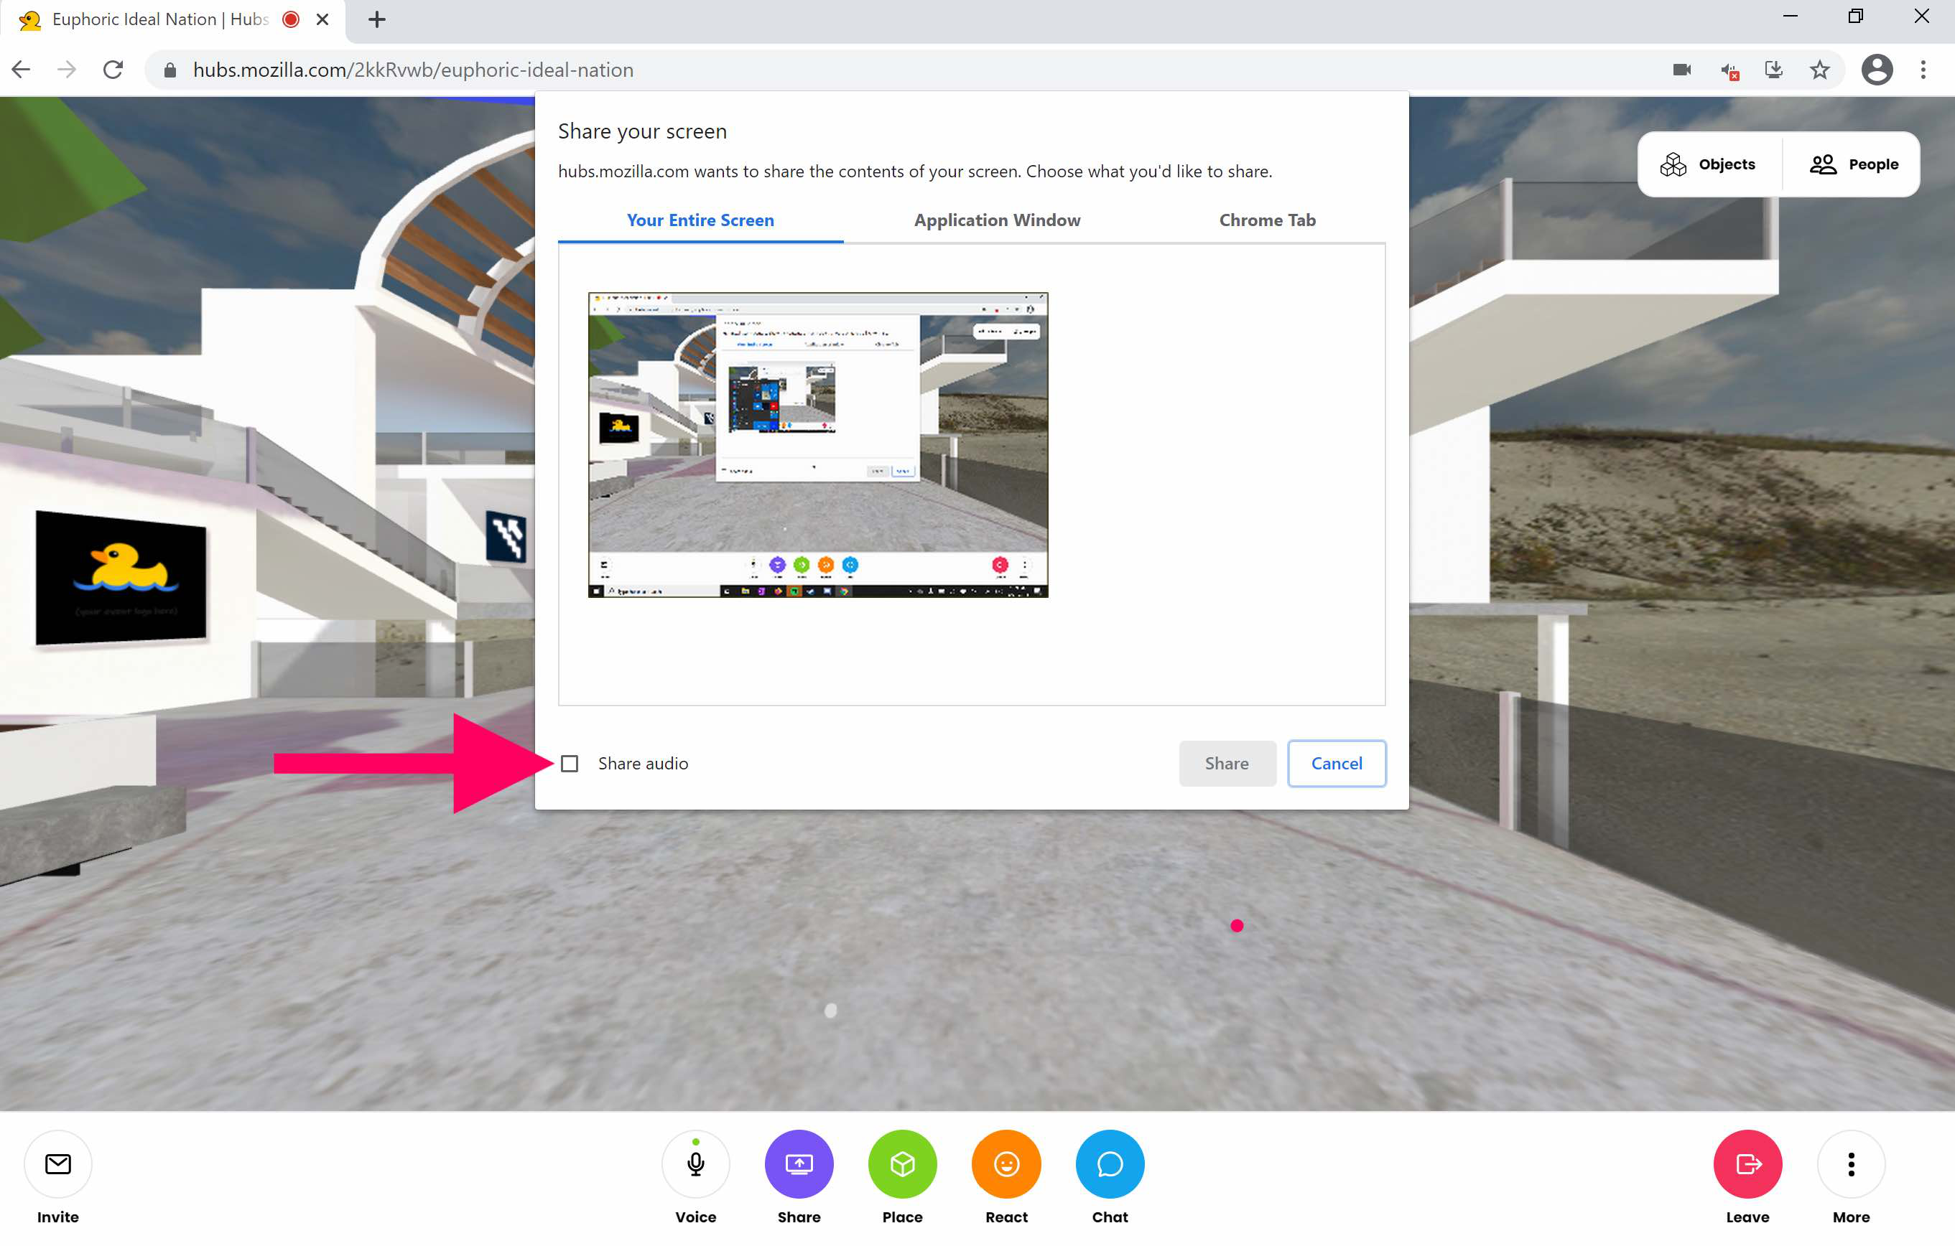The image size is (1955, 1246).
Task: Open the purple Share screen icon
Action: point(799,1164)
